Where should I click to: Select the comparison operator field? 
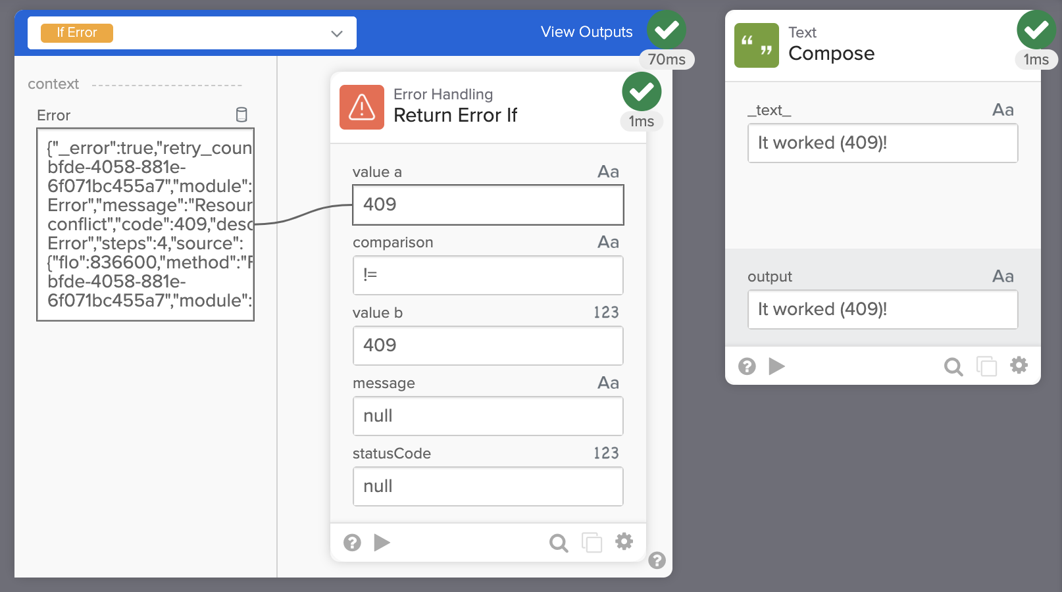488,275
